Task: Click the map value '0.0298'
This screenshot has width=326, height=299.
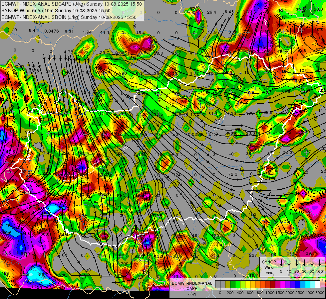Action: (x=195, y=134)
